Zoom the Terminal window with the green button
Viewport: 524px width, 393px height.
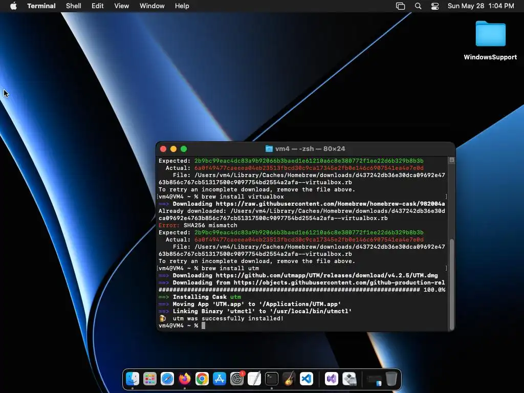pyautogui.click(x=184, y=149)
